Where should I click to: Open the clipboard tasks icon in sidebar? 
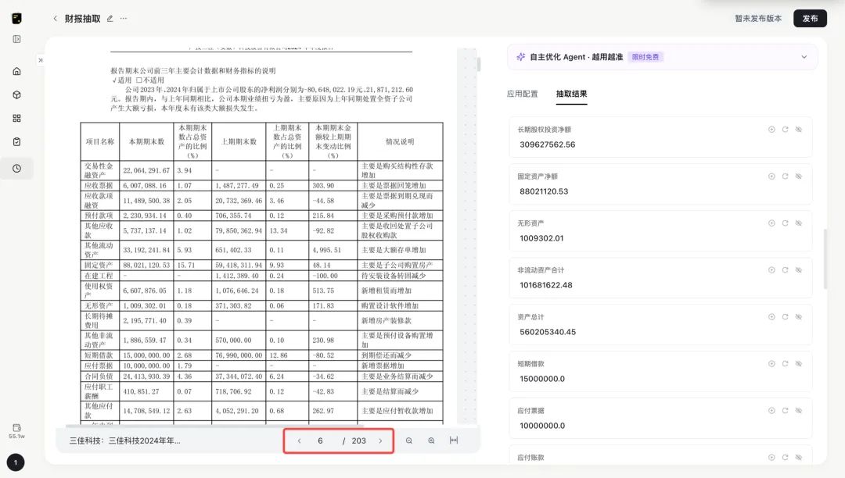(x=16, y=142)
